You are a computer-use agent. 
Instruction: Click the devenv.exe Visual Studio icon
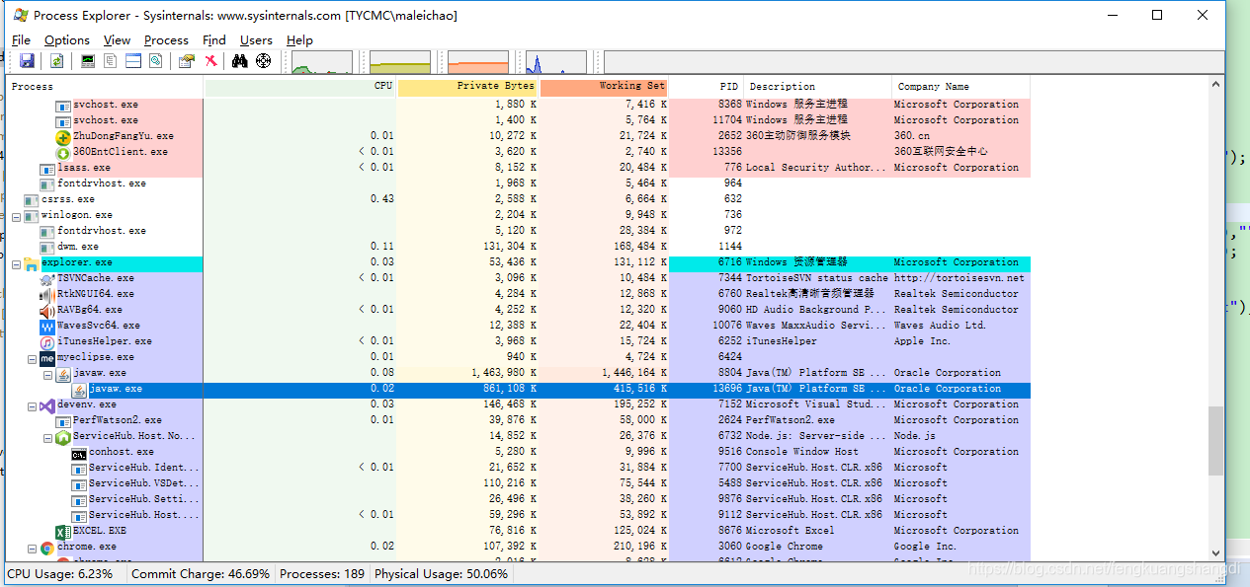click(x=47, y=404)
